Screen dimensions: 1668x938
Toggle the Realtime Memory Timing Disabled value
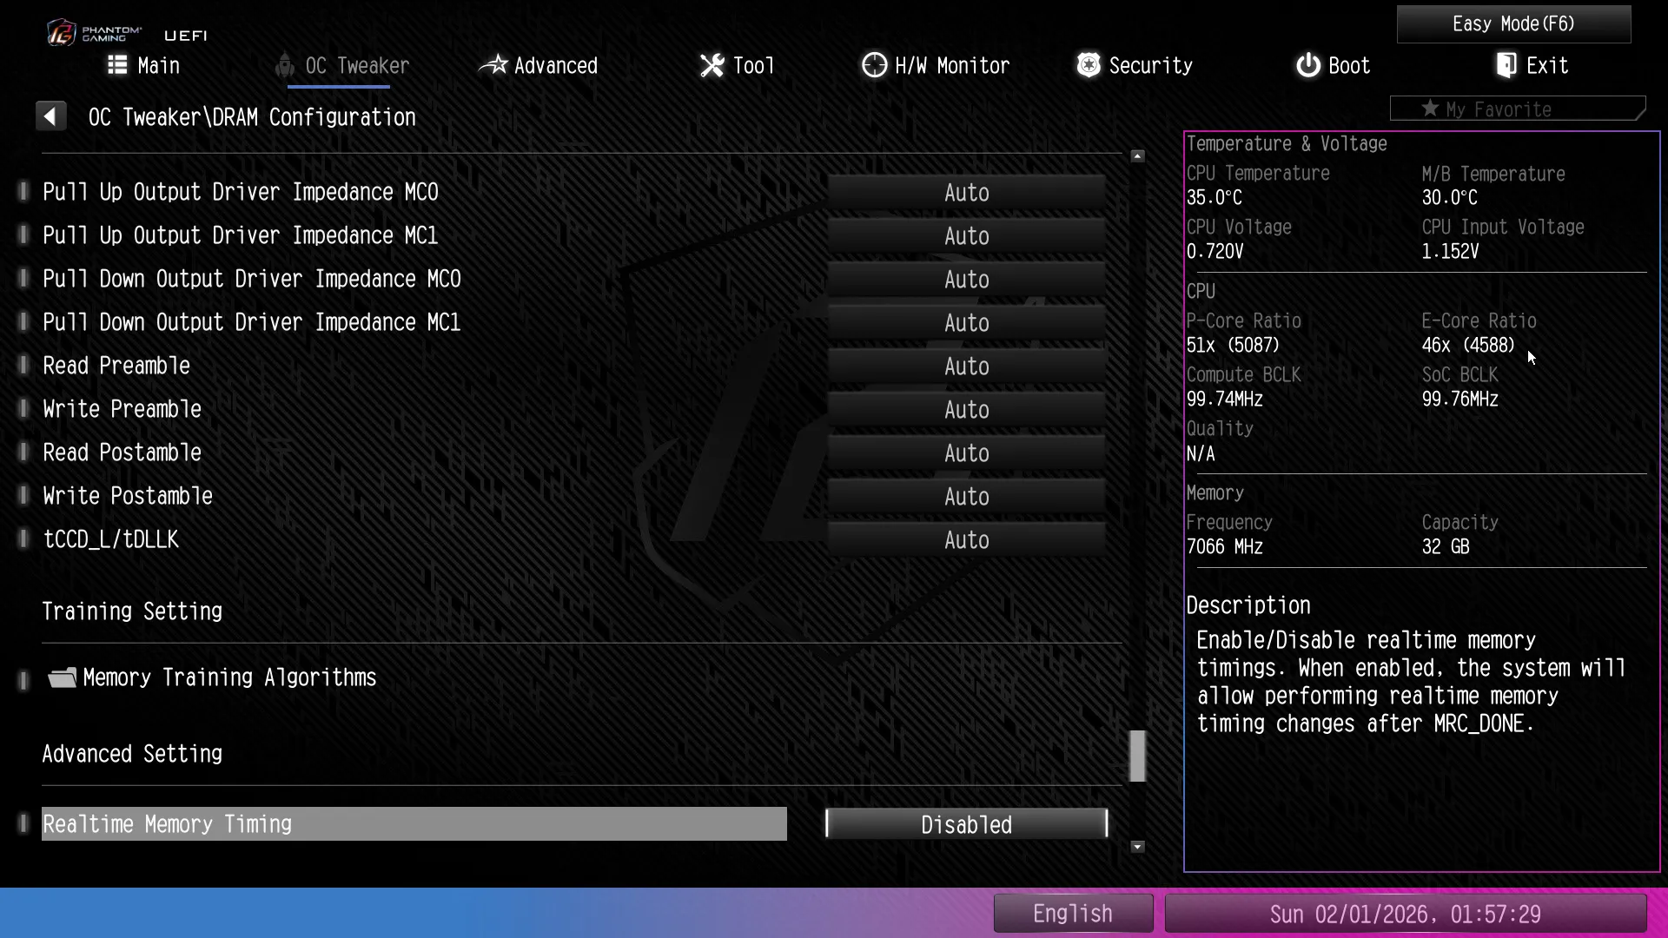point(966,824)
